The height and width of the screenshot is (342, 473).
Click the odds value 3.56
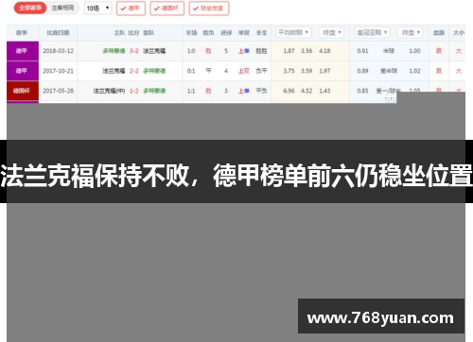[x=307, y=51]
